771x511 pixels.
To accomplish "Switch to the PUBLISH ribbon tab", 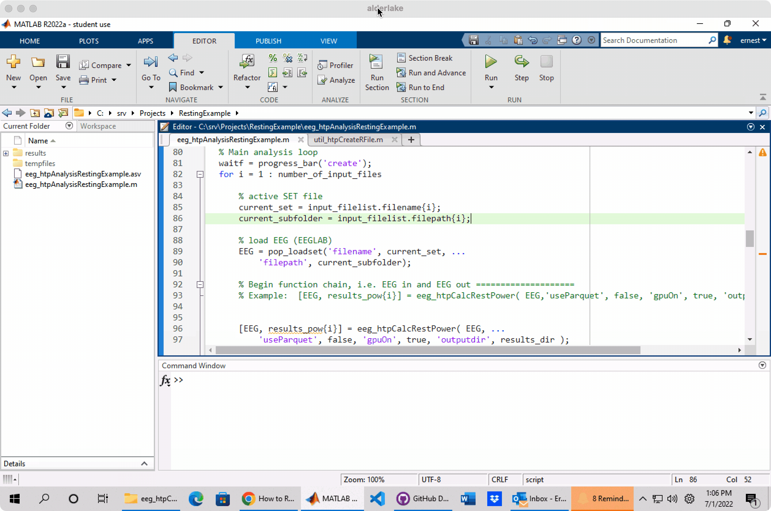I will pyautogui.click(x=268, y=41).
